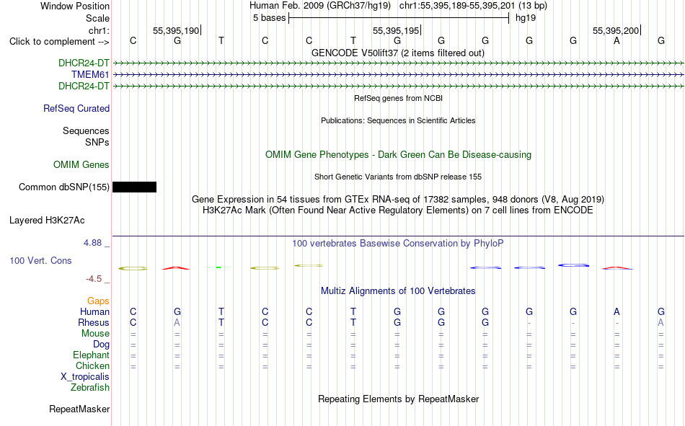Click the PhyloP Basewise Conservation title

(398, 244)
